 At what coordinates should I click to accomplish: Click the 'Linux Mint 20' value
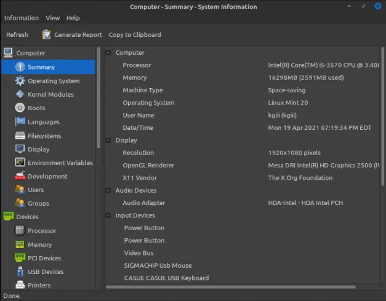coord(287,103)
